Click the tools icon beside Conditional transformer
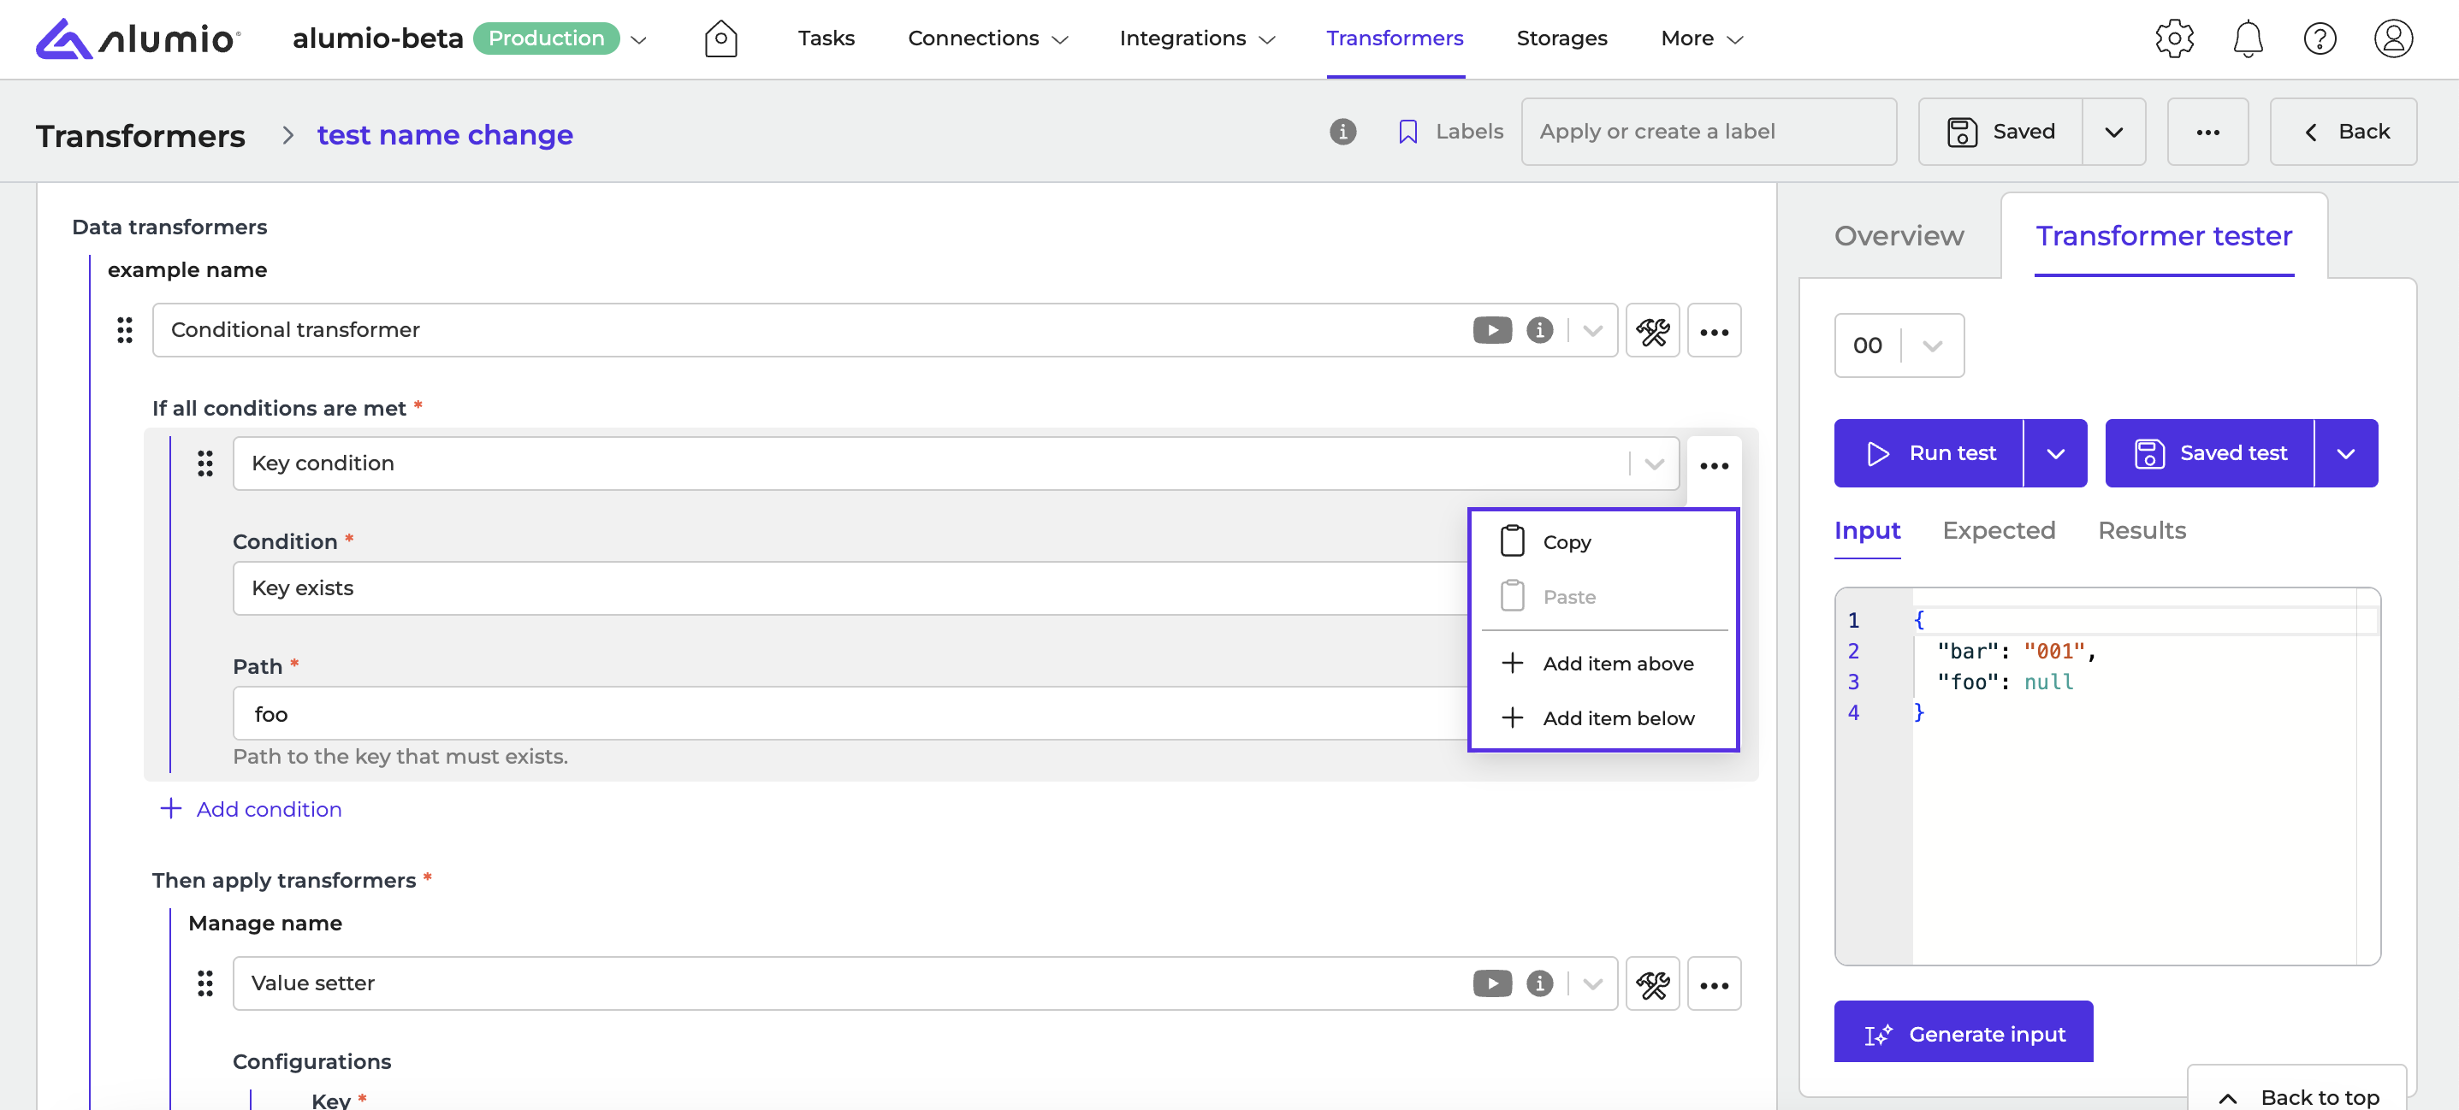 point(1652,330)
